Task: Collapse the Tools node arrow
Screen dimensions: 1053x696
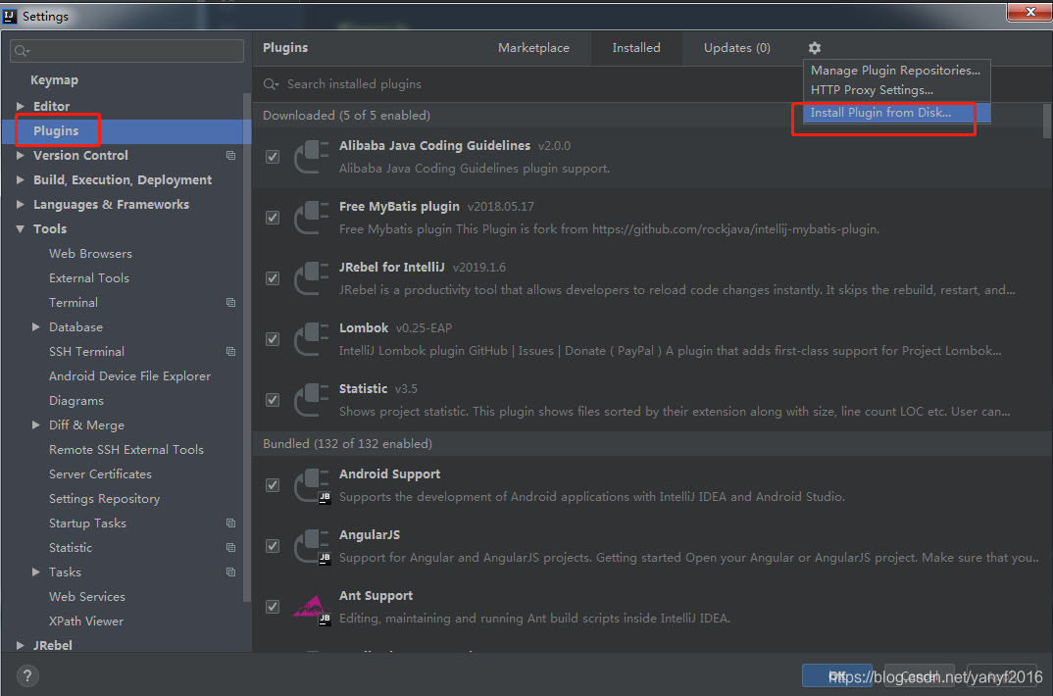Action: click(x=21, y=228)
